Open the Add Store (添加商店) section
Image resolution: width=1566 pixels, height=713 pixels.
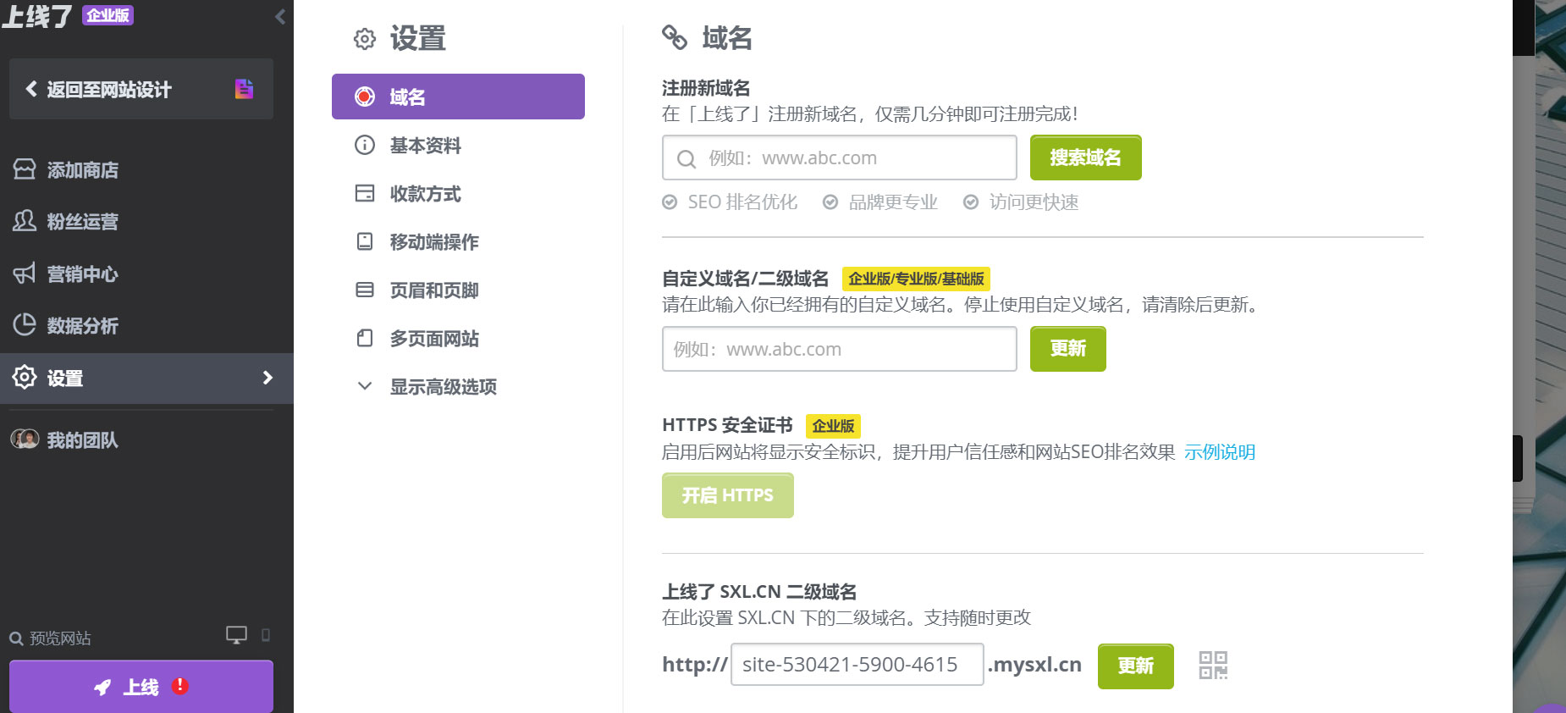[x=82, y=170]
